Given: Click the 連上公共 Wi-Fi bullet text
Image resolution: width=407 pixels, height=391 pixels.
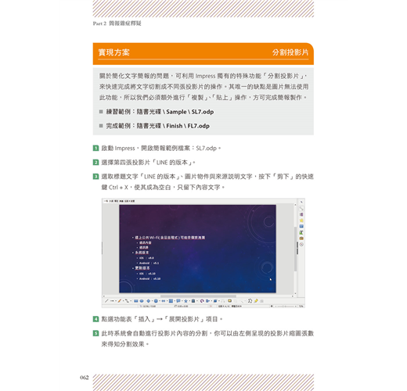Looking at the screenshot, I should (x=170, y=238).
